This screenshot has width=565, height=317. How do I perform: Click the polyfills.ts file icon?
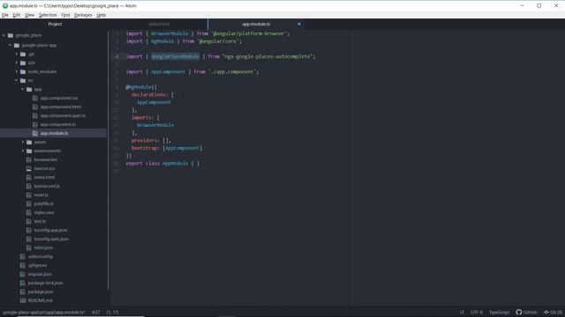click(x=29, y=203)
